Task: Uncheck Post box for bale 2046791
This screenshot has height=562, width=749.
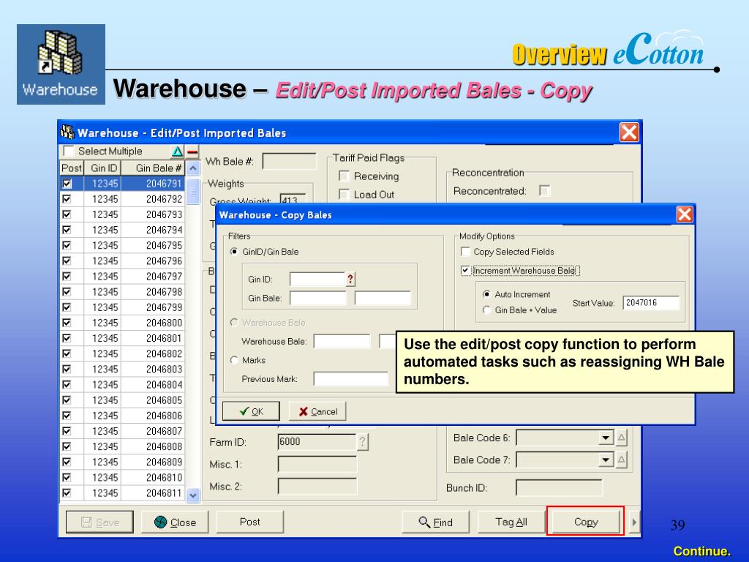Action: (x=67, y=184)
